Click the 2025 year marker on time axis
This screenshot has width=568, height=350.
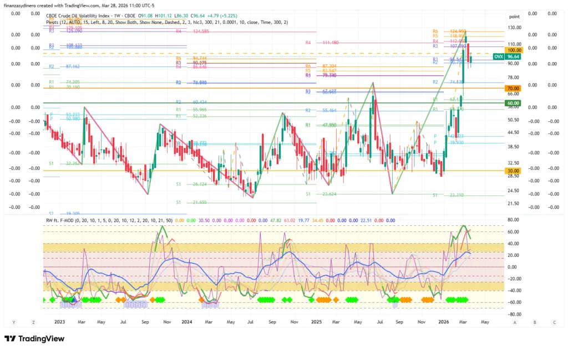click(x=317, y=321)
